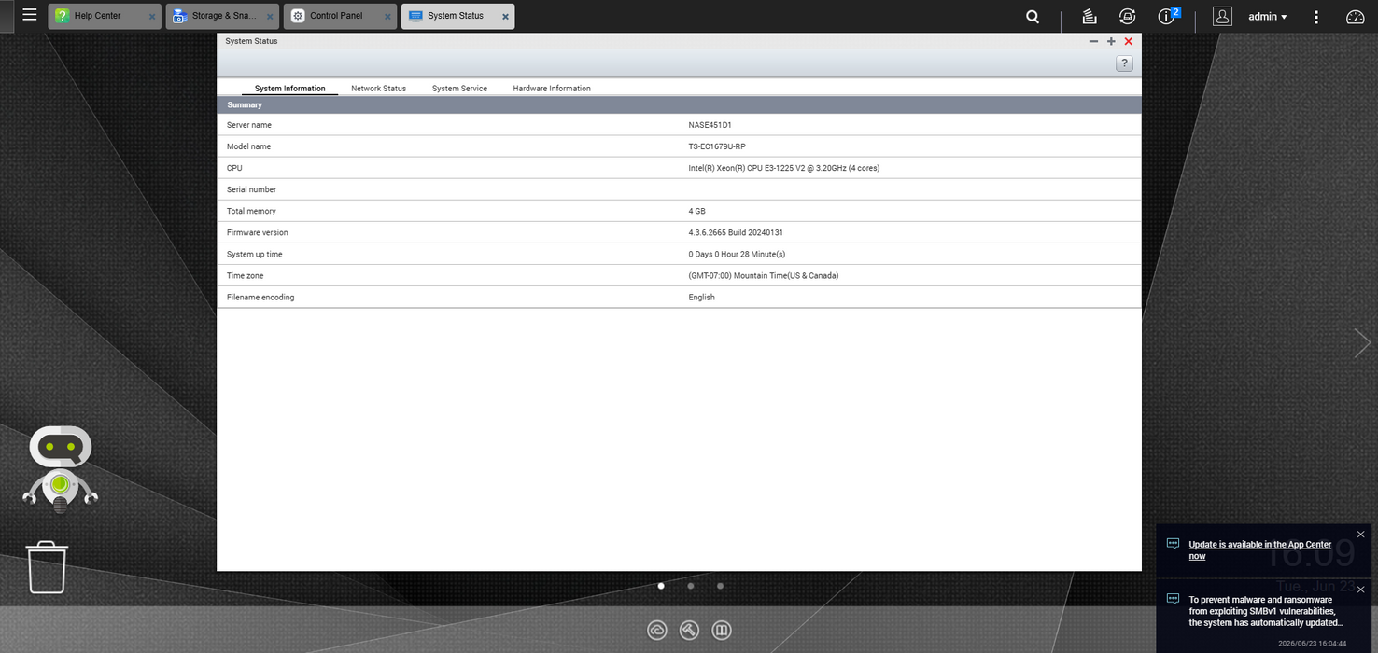Close the Control Panel taskbar tab

388,17
